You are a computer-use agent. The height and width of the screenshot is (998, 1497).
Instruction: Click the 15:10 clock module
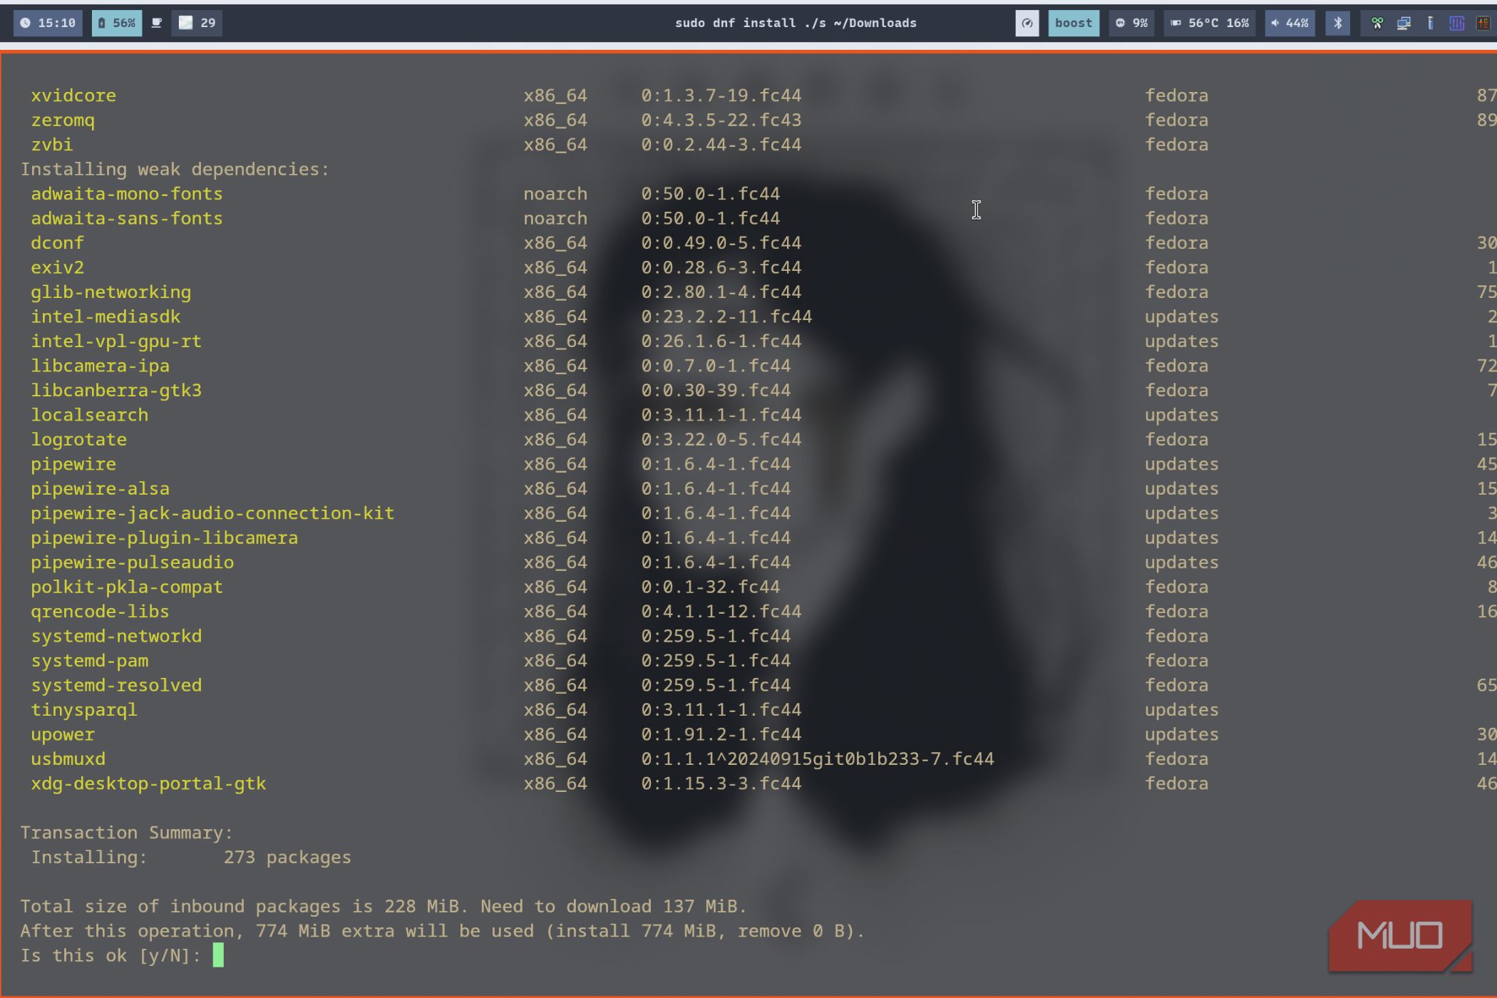point(48,23)
